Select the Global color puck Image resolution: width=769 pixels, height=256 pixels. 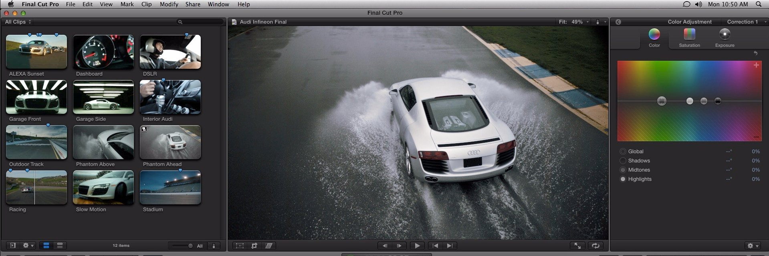pos(662,101)
